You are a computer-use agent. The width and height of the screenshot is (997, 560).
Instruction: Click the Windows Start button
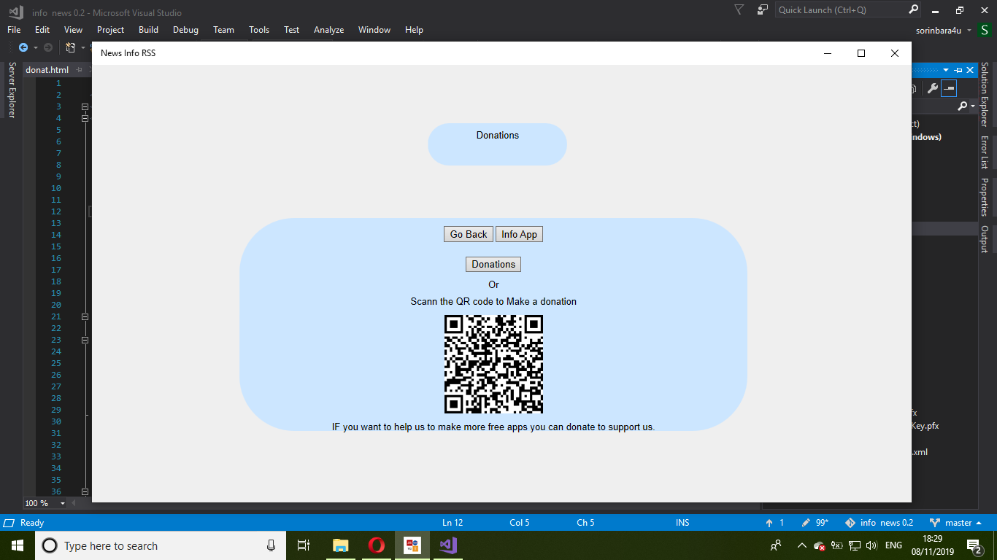(x=17, y=545)
